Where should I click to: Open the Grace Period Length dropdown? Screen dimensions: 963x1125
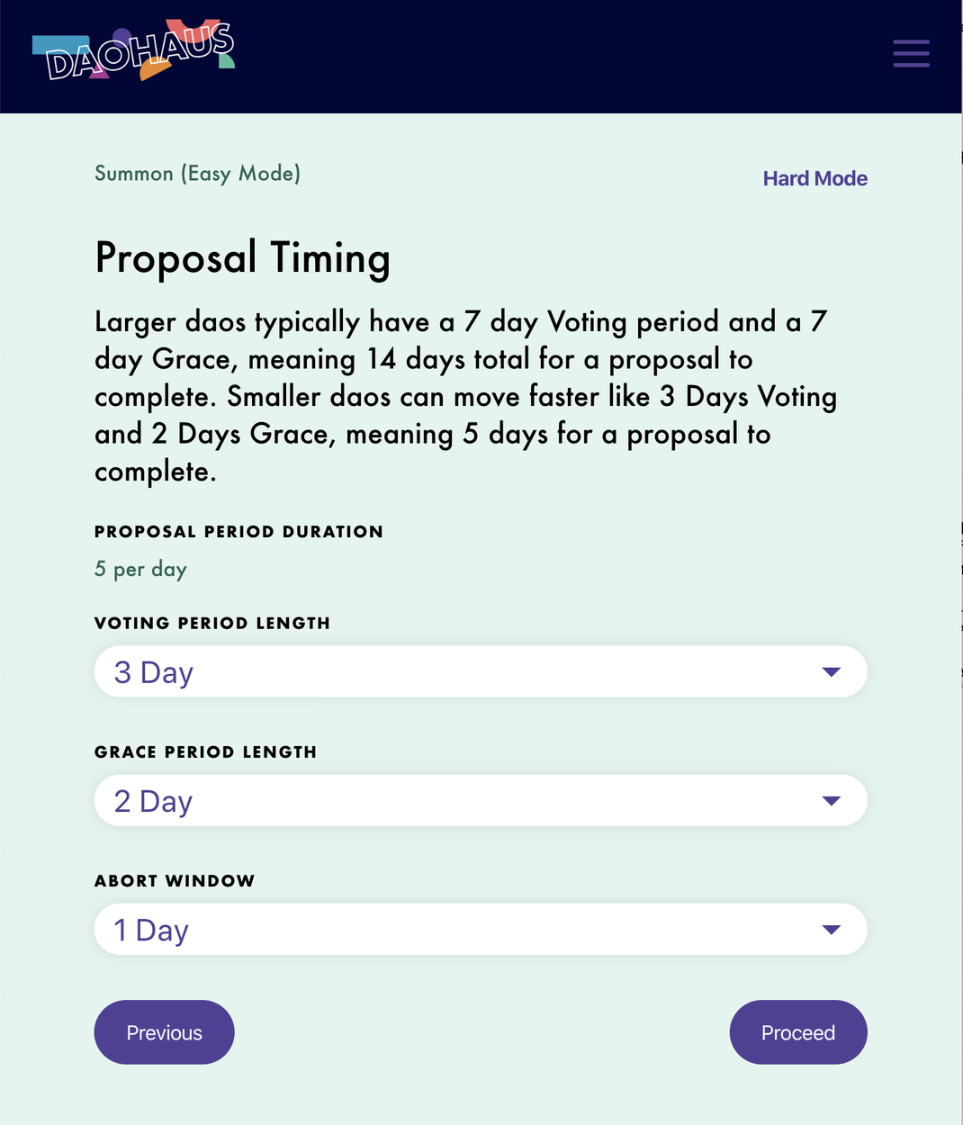tap(481, 800)
